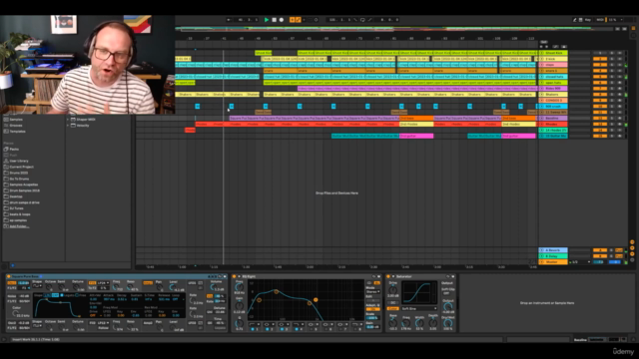Toggle EQ Eight filter band 4
Image resolution: width=639 pixels, height=359 pixels.
point(297,329)
